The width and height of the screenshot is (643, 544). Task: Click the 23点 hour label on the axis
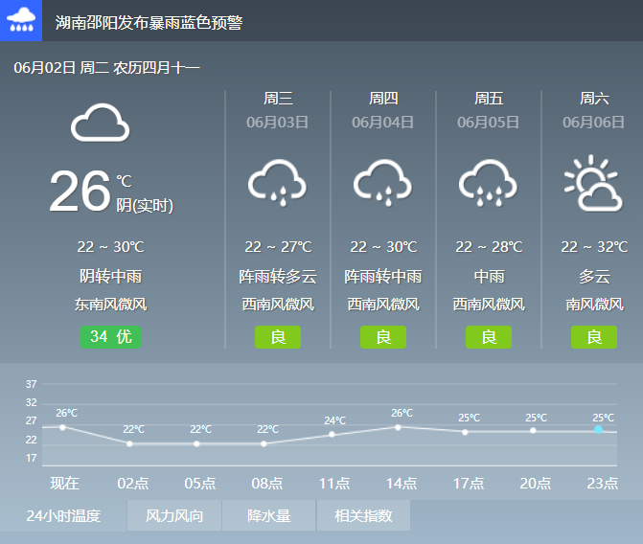click(602, 484)
